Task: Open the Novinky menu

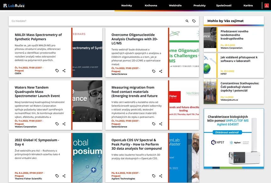Action: [127, 6]
